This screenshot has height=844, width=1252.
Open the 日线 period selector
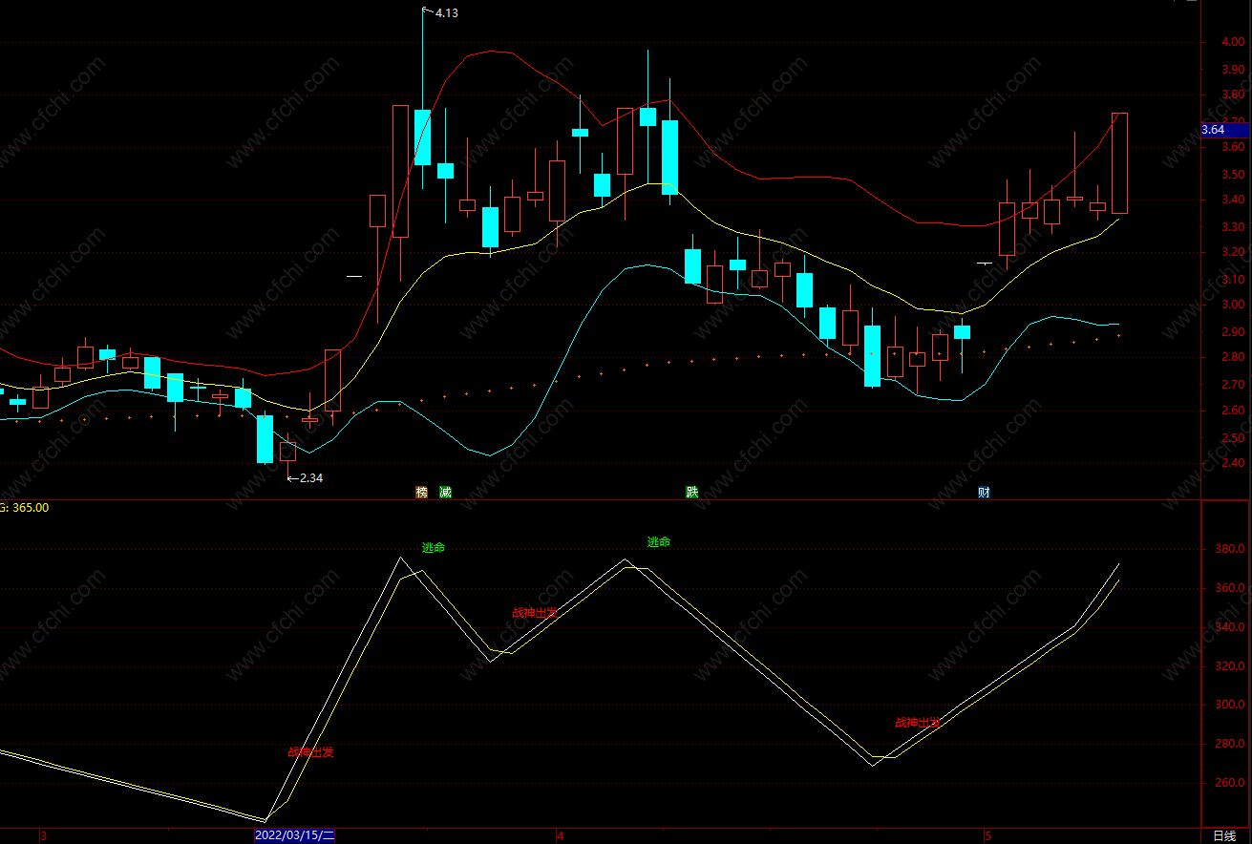click(1224, 836)
